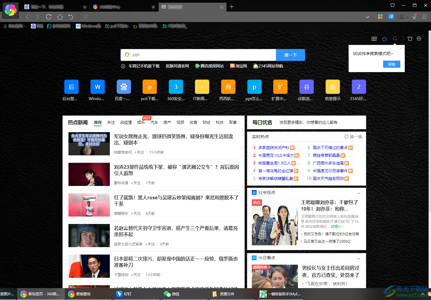Open the 刘涛23部作品 article thumbnail

click(x=89, y=174)
